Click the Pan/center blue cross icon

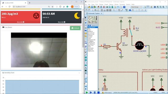click(155, 7)
